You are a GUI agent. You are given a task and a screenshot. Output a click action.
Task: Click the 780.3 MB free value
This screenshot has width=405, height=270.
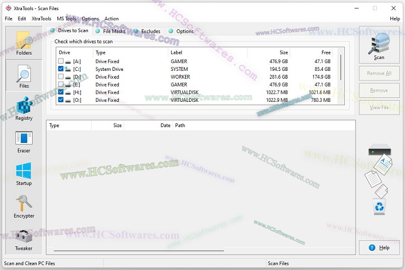[x=321, y=100]
